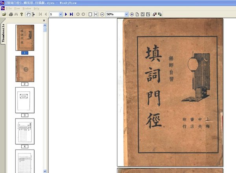Select the Hand drag tool
This screenshot has height=173, width=236.
coord(28,14)
